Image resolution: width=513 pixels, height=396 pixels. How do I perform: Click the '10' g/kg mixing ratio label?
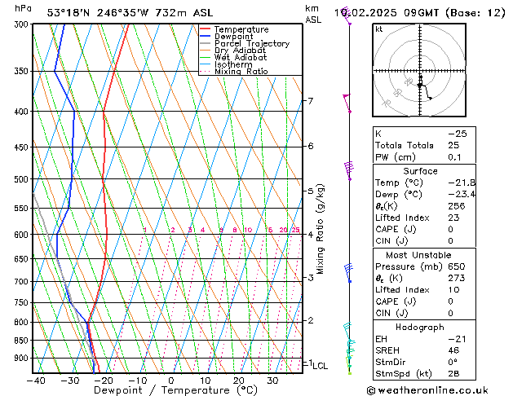pyautogui.click(x=248, y=230)
